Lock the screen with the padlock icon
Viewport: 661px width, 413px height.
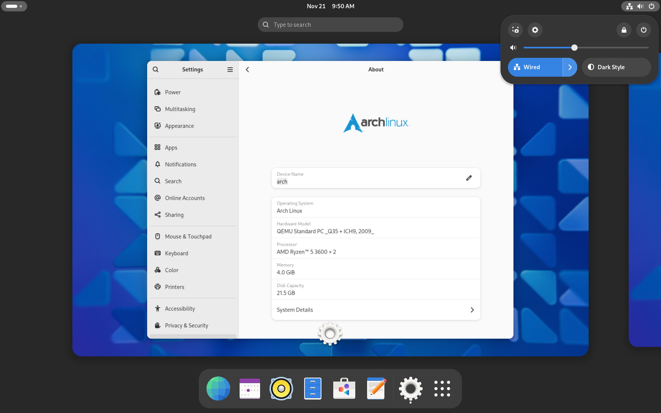624,30
